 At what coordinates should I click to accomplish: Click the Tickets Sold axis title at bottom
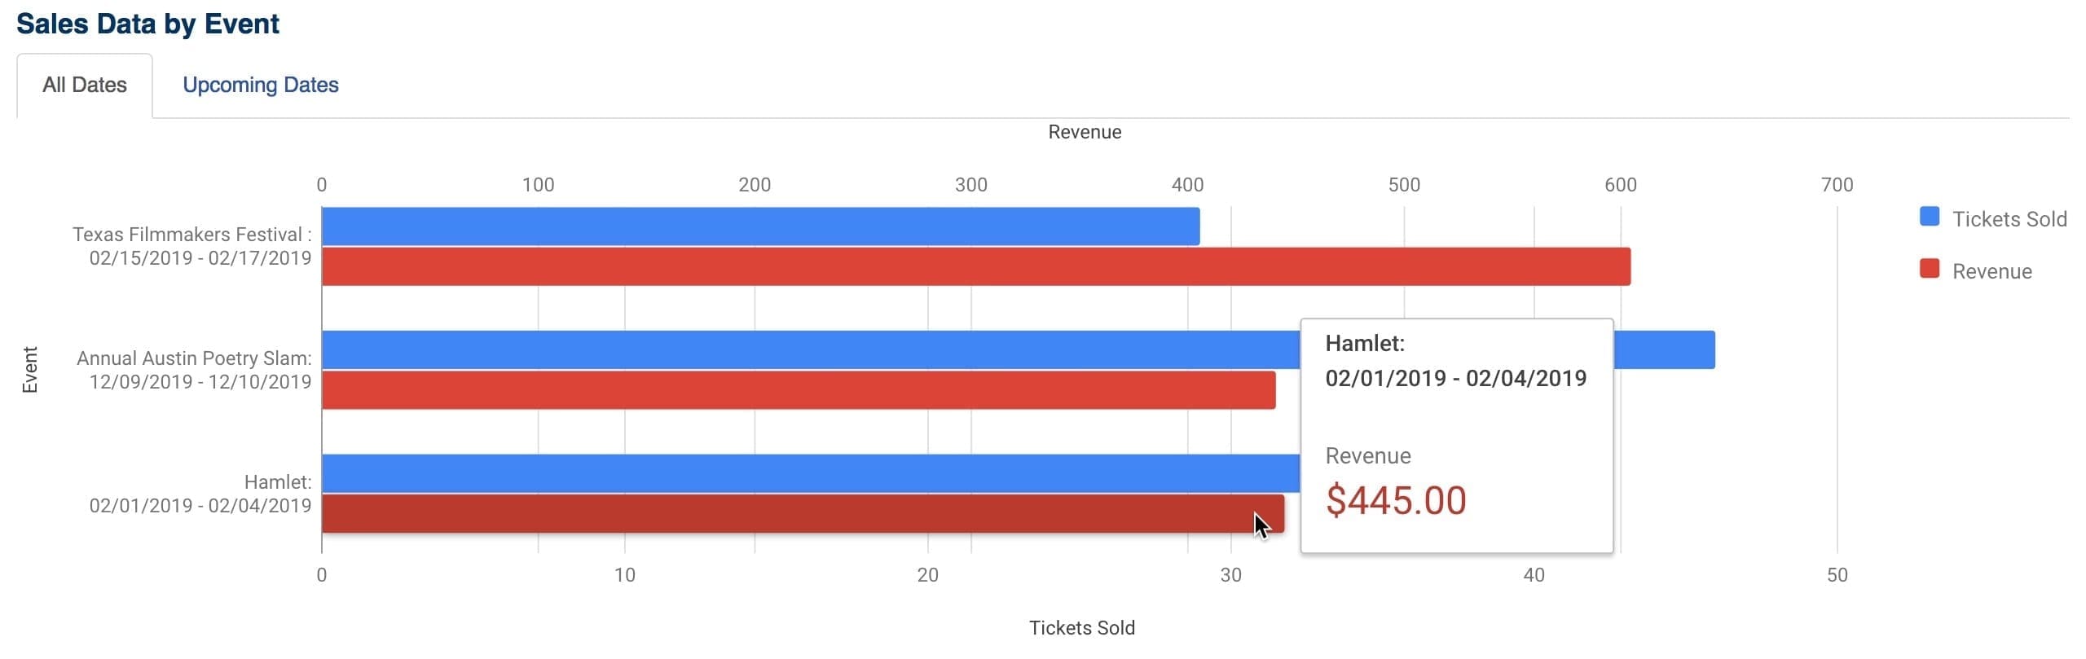tap(1082, 627)
